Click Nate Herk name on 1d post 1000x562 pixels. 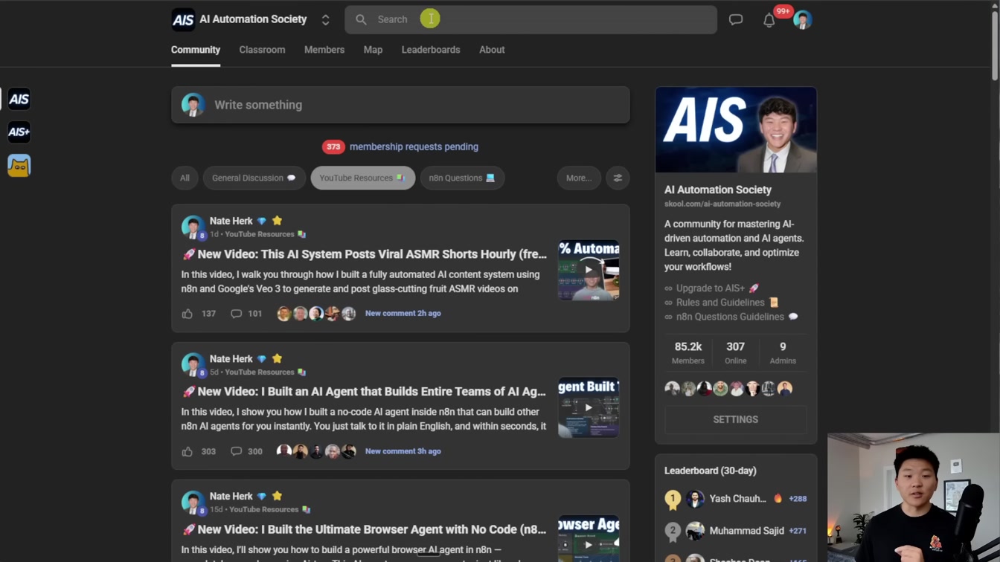pos(231,221)
